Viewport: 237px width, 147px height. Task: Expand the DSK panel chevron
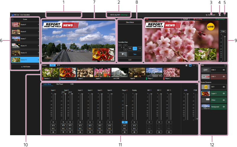tap(225, 65)
